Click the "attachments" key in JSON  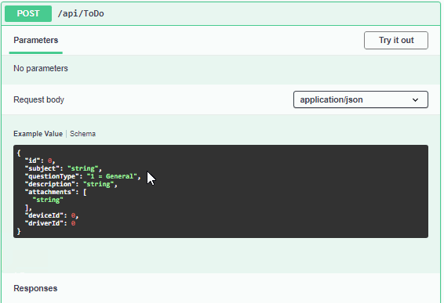click(x=49, y=192)
